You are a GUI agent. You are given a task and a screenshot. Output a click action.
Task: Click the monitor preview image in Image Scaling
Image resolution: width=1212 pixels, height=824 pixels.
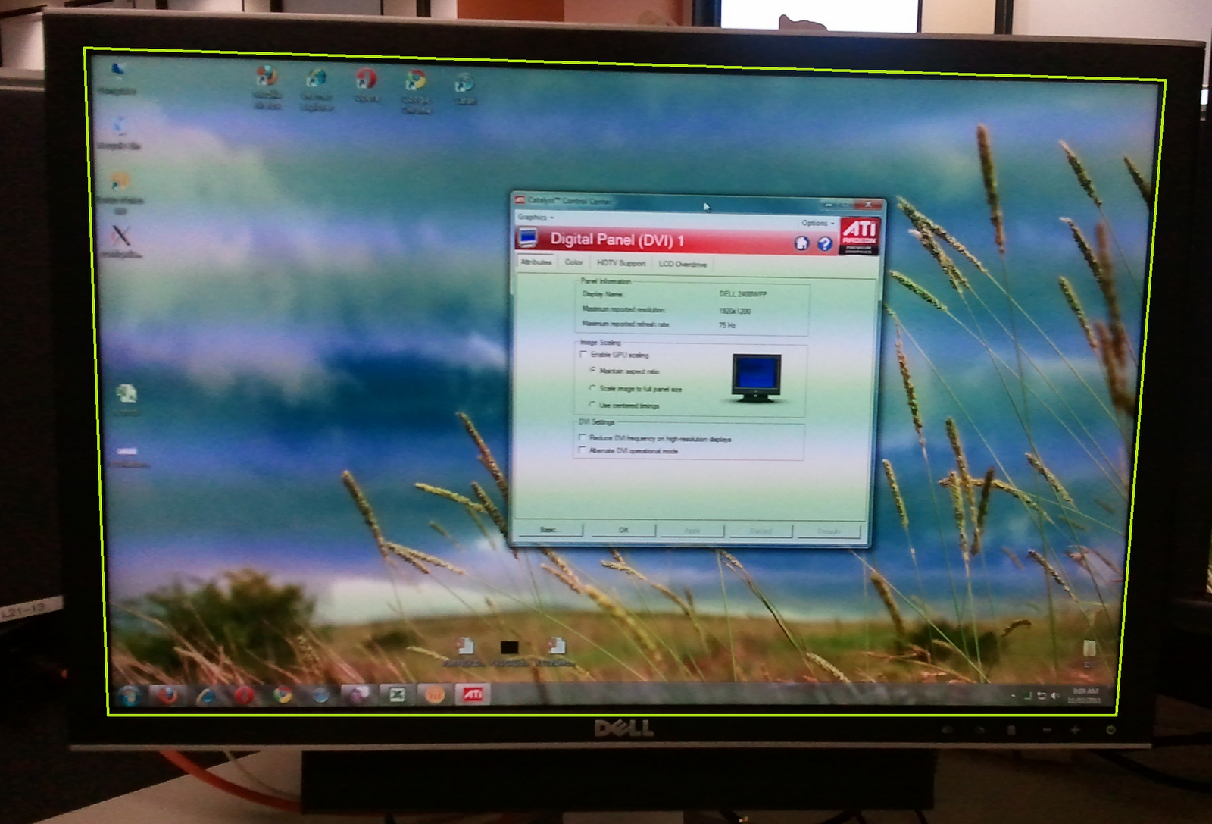pos(756,378)
